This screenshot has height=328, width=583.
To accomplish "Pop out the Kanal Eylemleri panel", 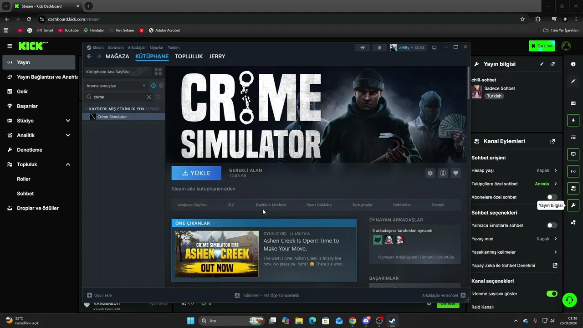I will (x=552, y=141).
